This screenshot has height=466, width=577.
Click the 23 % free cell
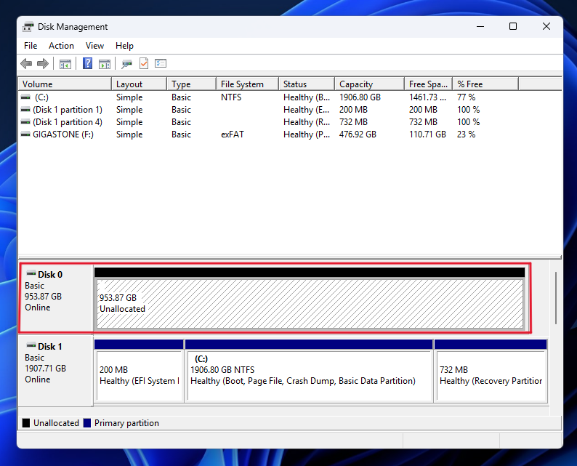pos(466,134)
